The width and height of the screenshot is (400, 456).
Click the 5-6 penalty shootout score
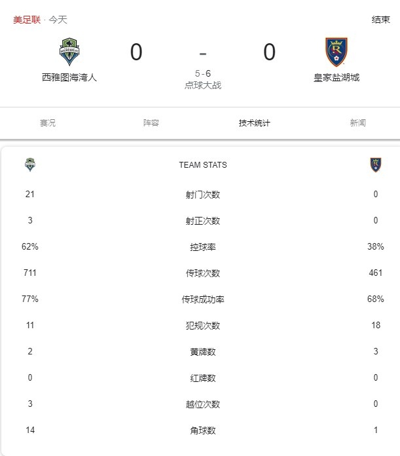203,73
